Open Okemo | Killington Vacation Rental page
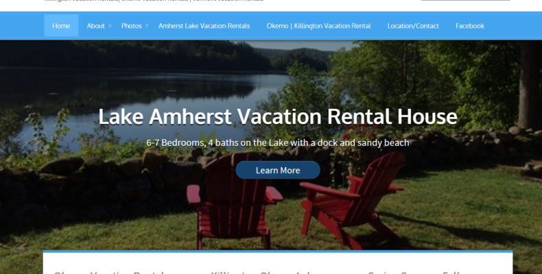 point(318,26)
